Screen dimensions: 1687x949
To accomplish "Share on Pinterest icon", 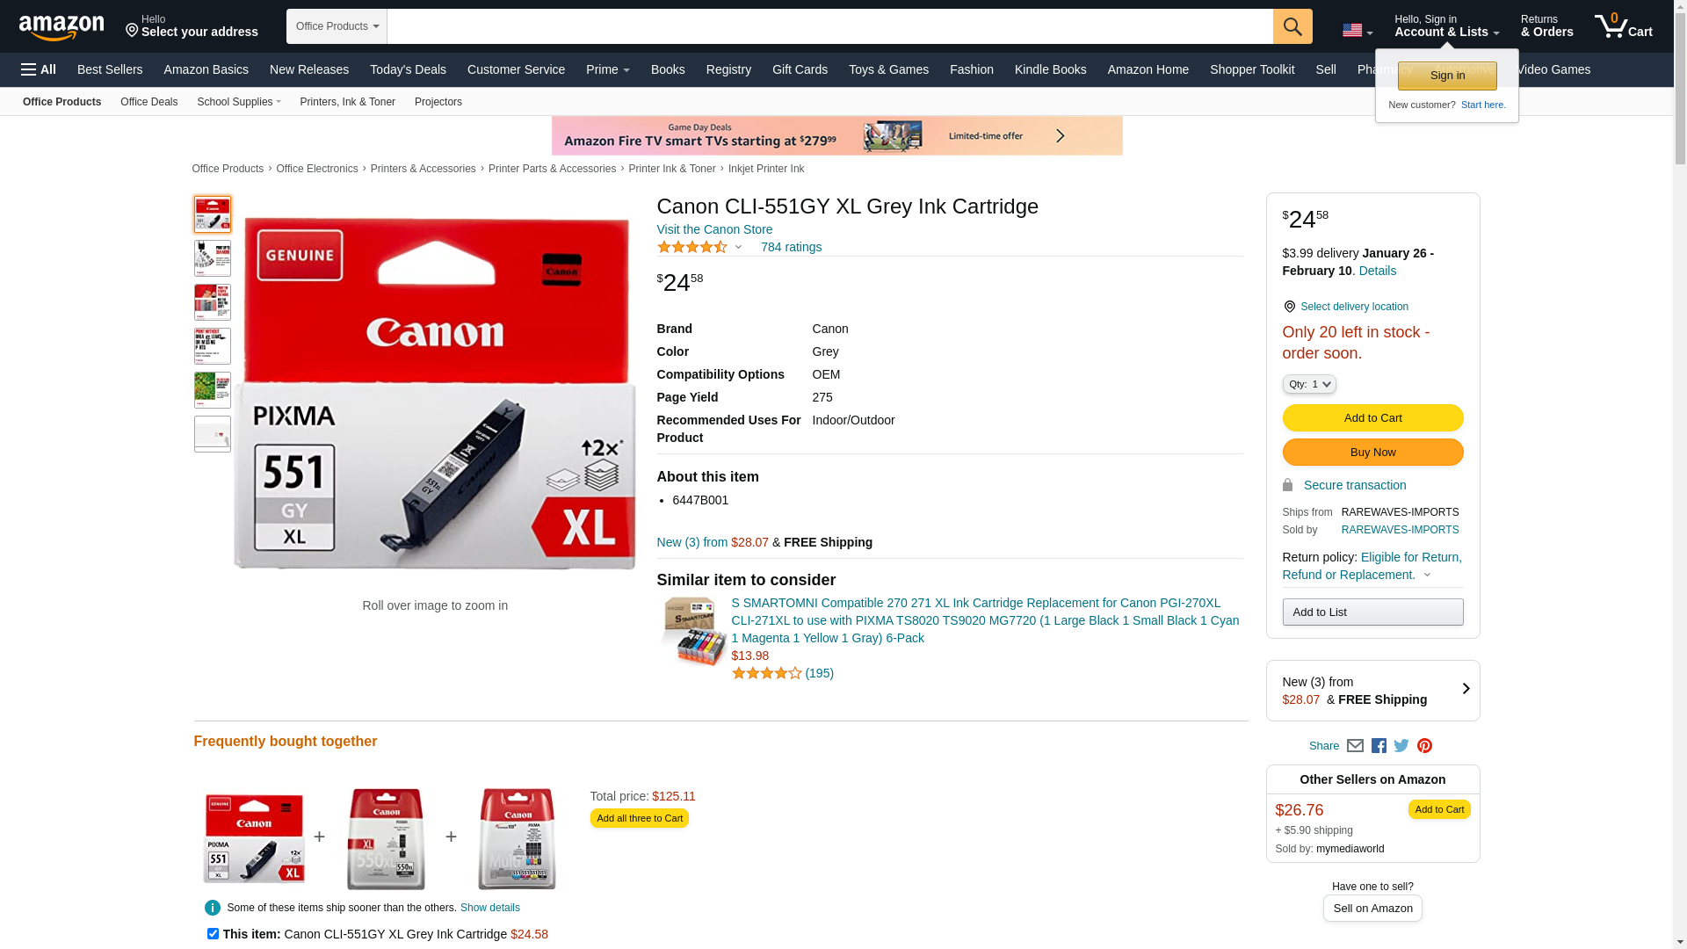I will [x=1424, y=746].
